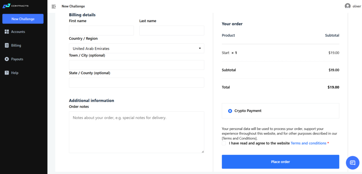This screenshot has height=174, width=362.
Task: Check the agree to terms checkbox
Action: (224, 143)
